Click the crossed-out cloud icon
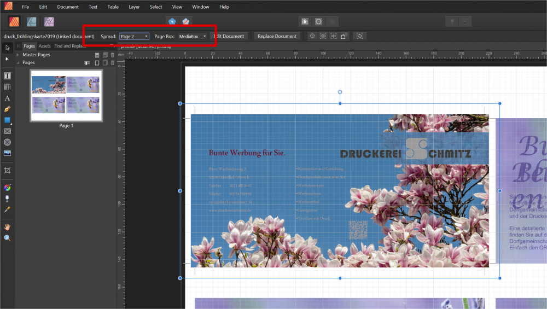Viewport: 547px width, 309px height. (185, 22)
